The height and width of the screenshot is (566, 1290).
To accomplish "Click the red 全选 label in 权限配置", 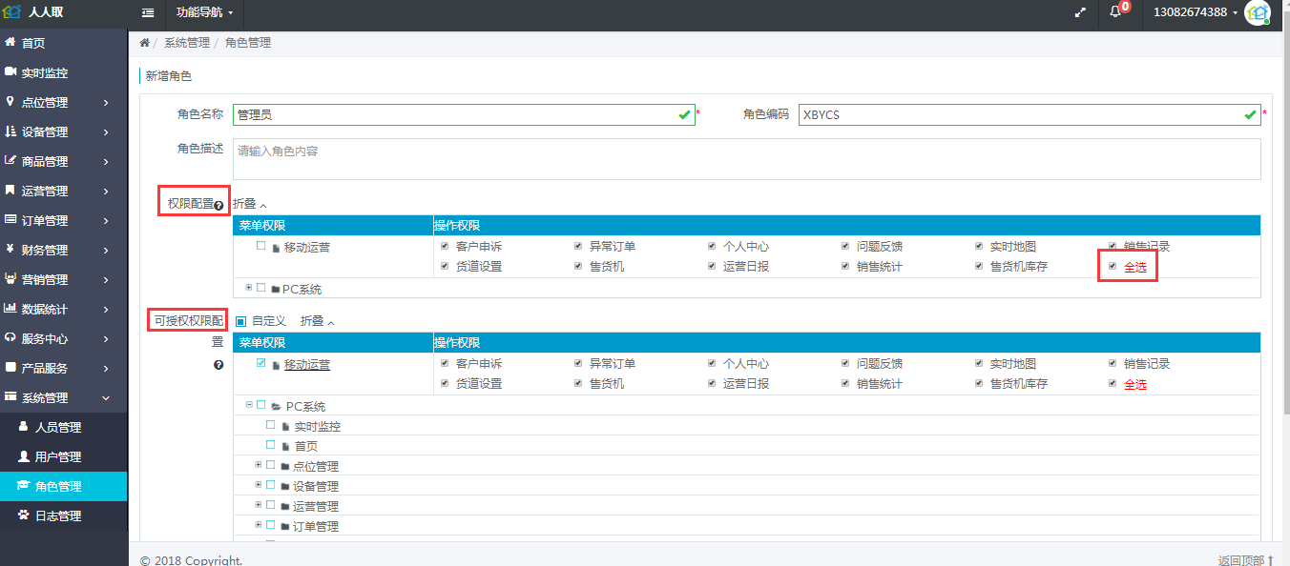I will pyautogui.click(x=1135, y=267).
